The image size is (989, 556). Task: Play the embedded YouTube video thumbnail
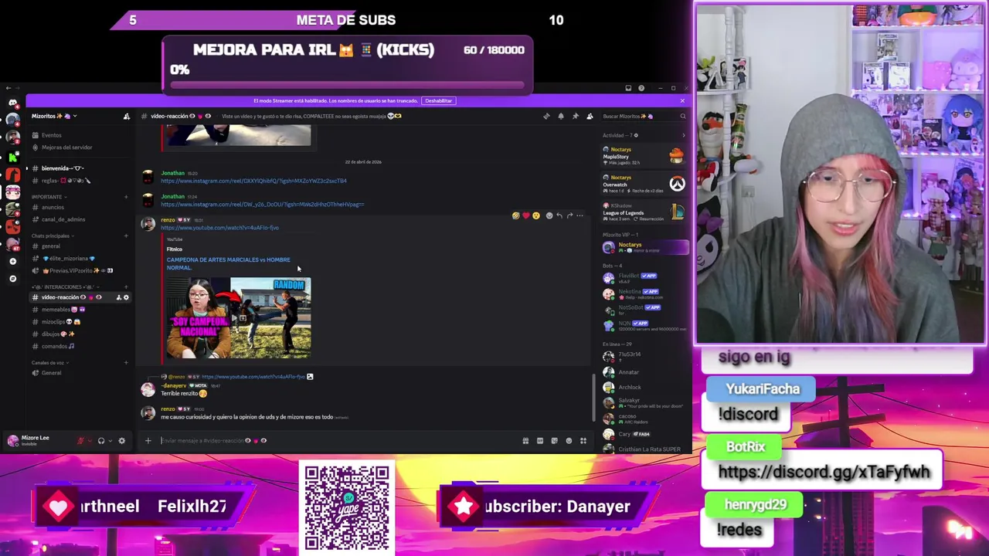click(239, 317)
